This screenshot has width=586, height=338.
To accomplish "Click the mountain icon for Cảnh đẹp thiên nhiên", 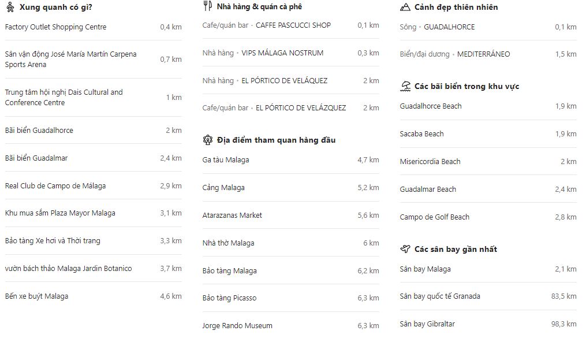I will tap(405, 8).
